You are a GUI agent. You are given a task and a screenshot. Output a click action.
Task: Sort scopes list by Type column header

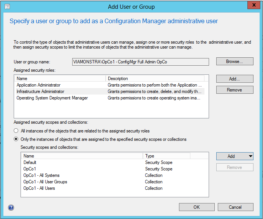[x=166, y=156]
